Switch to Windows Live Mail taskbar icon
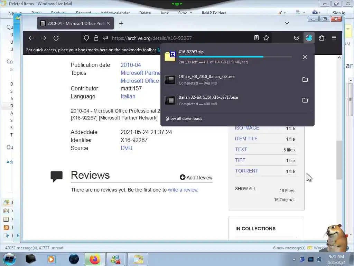 pyautogui.click(x=138, y=259)
